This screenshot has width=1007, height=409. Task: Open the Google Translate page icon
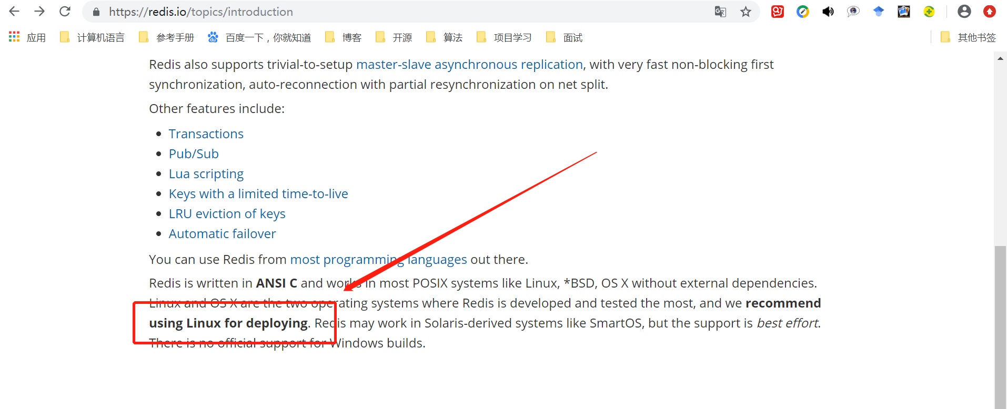tap(720, 12)
